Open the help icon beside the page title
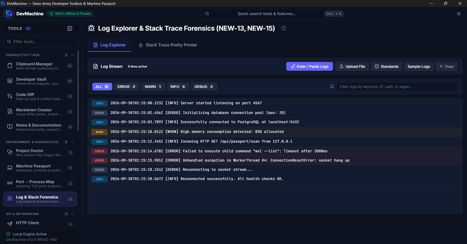The height and width of the screenshot is (244, 467). [x=283, y=28]
